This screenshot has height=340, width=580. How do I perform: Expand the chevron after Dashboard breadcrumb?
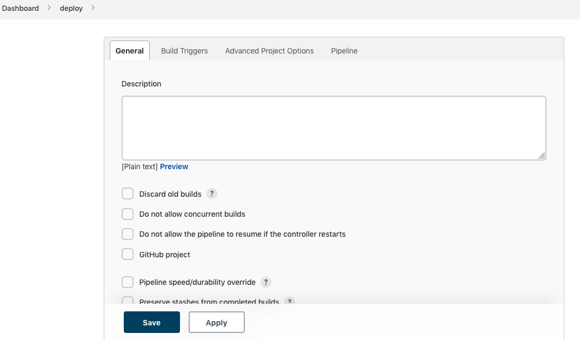click(x=49, y=8)
